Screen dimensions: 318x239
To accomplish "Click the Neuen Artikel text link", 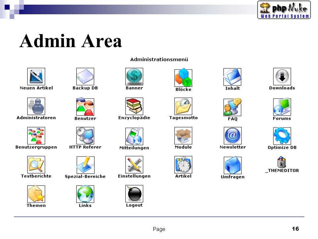I will tap(36, 88).
